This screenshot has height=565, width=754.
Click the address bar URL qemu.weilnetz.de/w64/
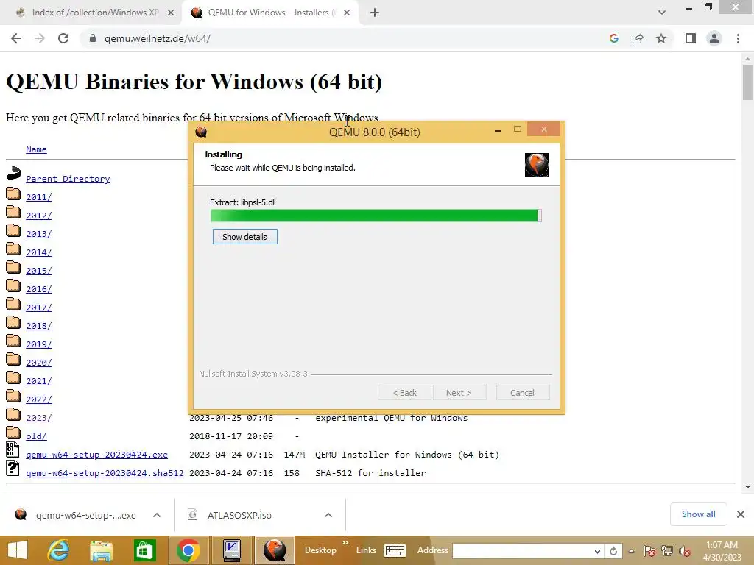pyautogui.click(x=158, y=38)
